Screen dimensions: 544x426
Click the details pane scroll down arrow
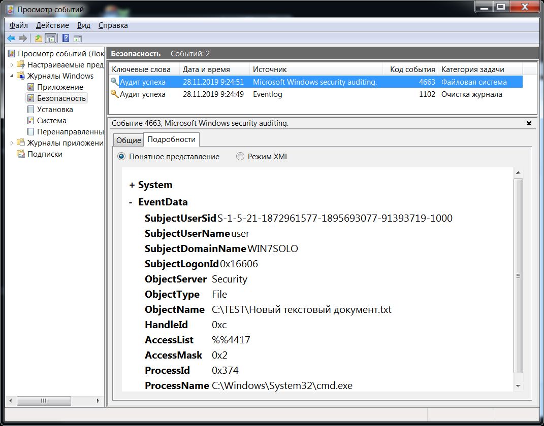[518, 386]
